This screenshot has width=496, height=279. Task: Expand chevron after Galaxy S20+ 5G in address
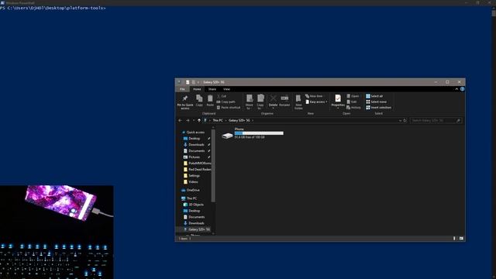click(253, 121)
